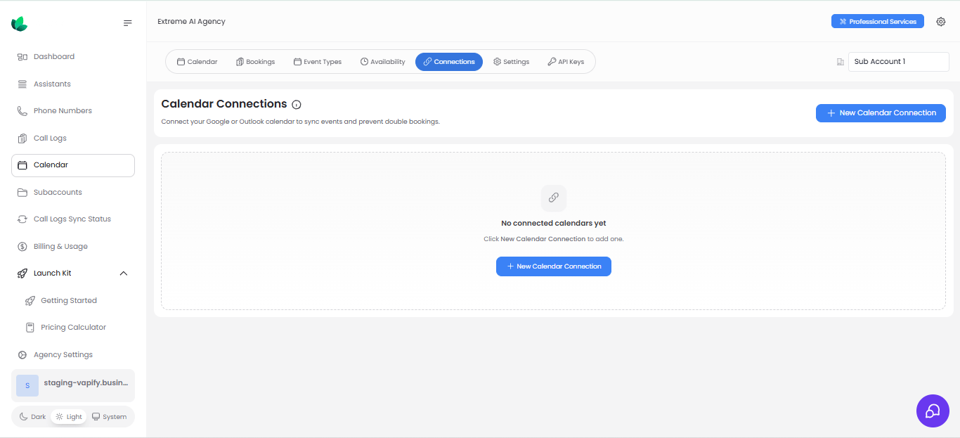Screen dimensions: 960x438
Task: Select Calendar sidebar item
Action: pos(73,165)
